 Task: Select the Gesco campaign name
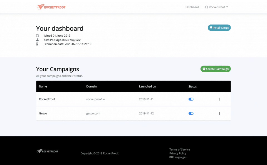(x=43, y=113)
